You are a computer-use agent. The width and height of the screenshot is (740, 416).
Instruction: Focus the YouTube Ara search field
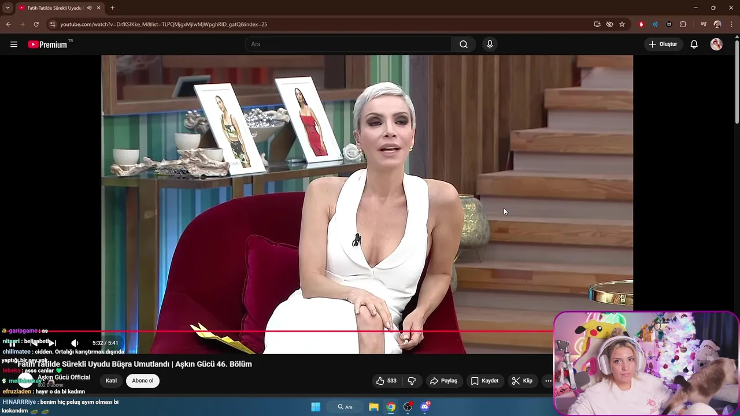coord(348,44)
